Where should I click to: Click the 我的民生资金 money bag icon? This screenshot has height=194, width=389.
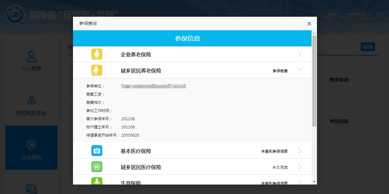tap(31, 101)
